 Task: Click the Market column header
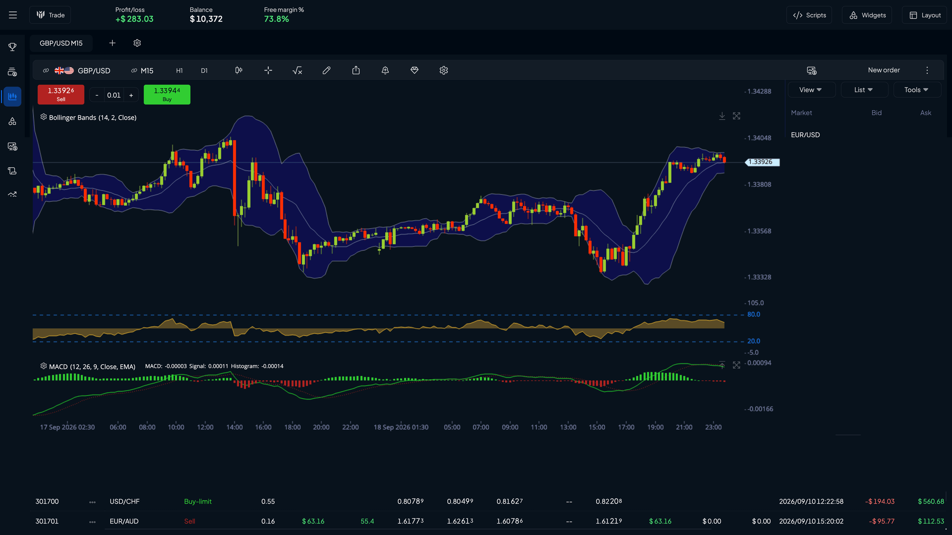click(801, 113)
